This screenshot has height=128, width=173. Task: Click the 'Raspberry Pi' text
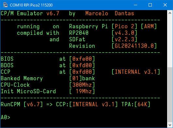(88, 27)
